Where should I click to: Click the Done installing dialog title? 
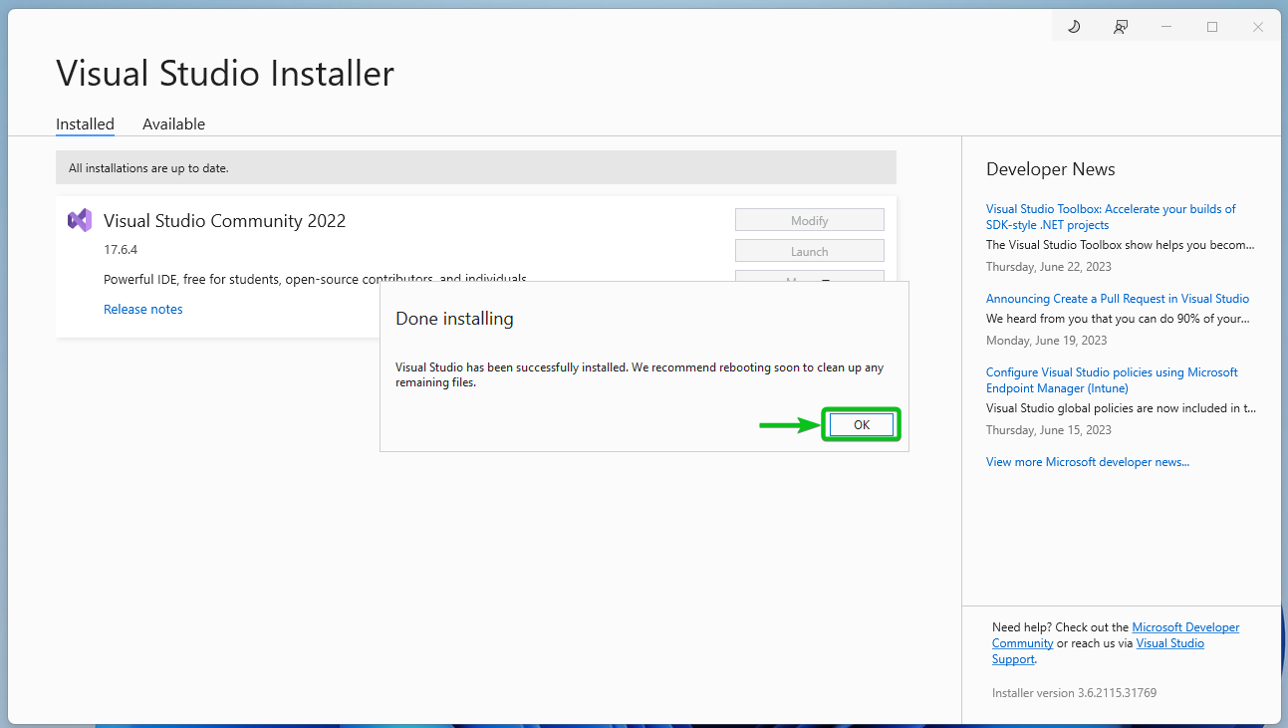(x=454, y=319)
